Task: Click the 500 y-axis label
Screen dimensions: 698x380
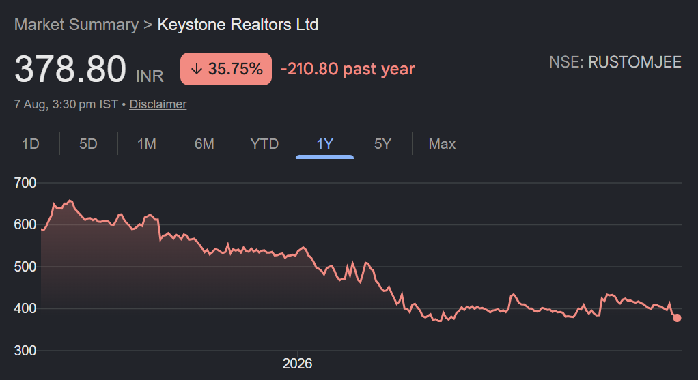Action: pyautogui.click(x=25, y=267)
